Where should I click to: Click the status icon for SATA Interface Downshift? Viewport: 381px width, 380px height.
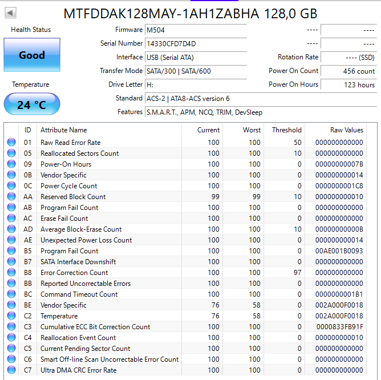(x=11, y=262)
